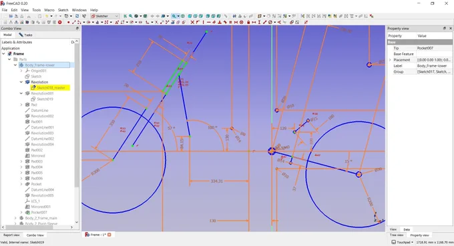Select the Create arc tool
The width and height of the screenshot is (454, 246).
coord(79,22)
